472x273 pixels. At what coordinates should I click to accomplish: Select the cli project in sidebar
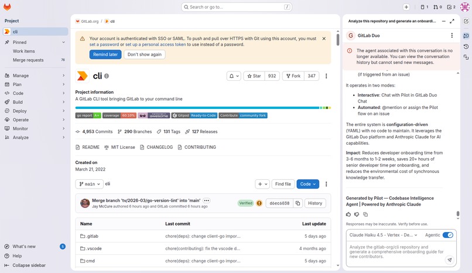tap(36, 32)
